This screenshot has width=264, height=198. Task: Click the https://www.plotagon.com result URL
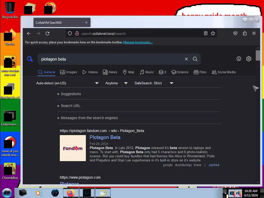pos(80,177)
